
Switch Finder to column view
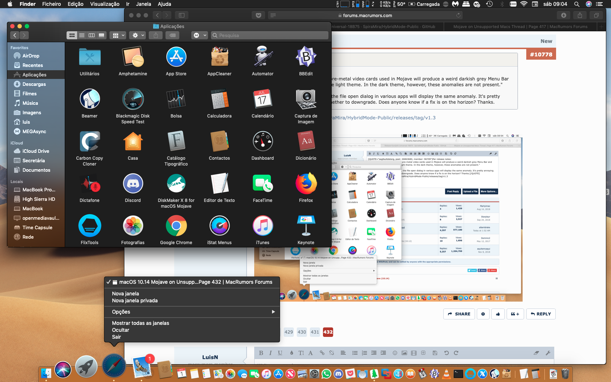[x=92, y=35]
